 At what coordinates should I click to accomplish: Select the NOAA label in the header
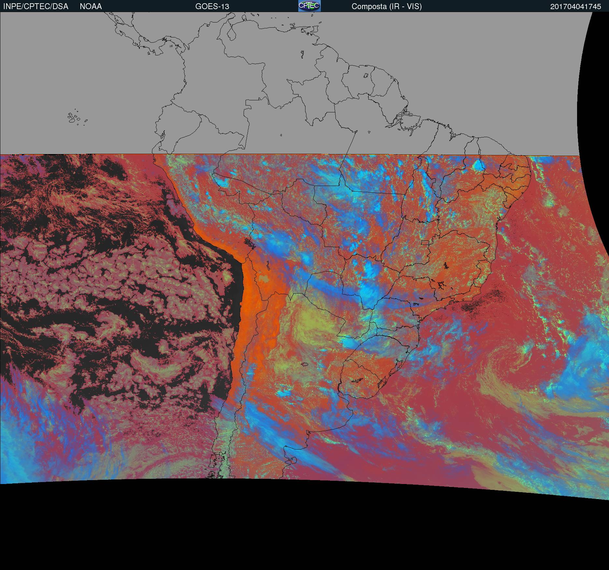(x=91, y=7)
